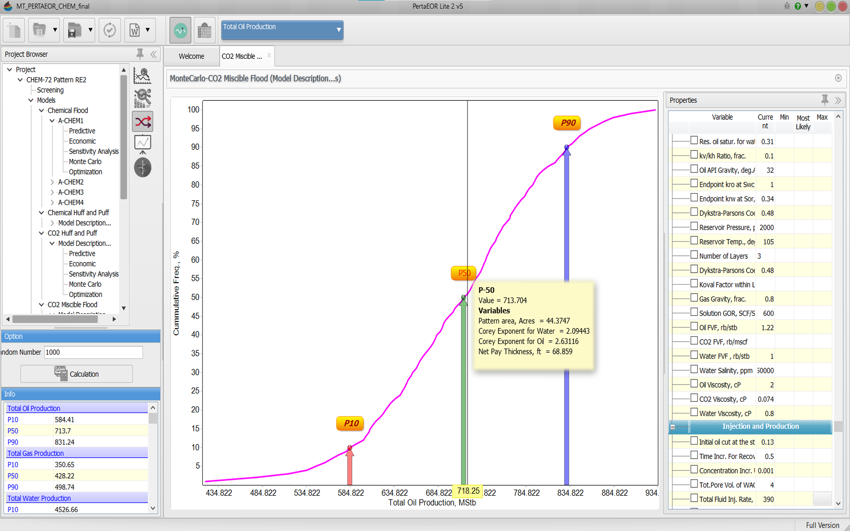
Task: Collapse the Project Browser panel chevrons
Action: pos(153,54)
